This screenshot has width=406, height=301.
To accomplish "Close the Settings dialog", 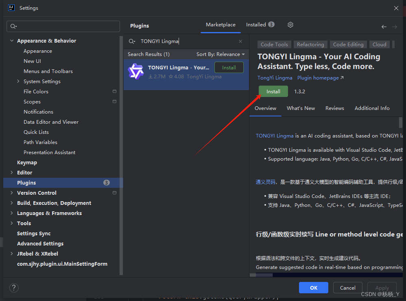I will (396, 8).
